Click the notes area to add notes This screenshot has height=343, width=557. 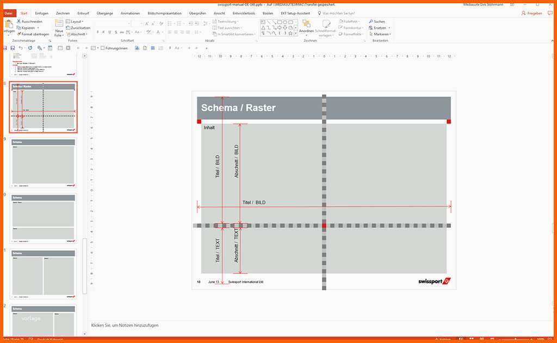272,325
